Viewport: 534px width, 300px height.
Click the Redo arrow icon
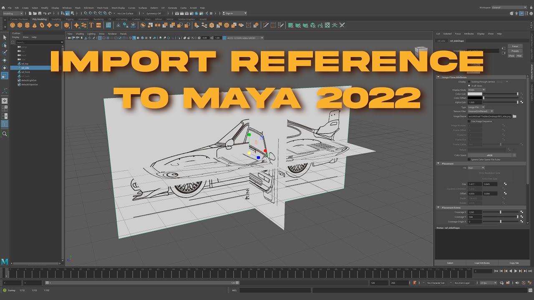[49, 13]
